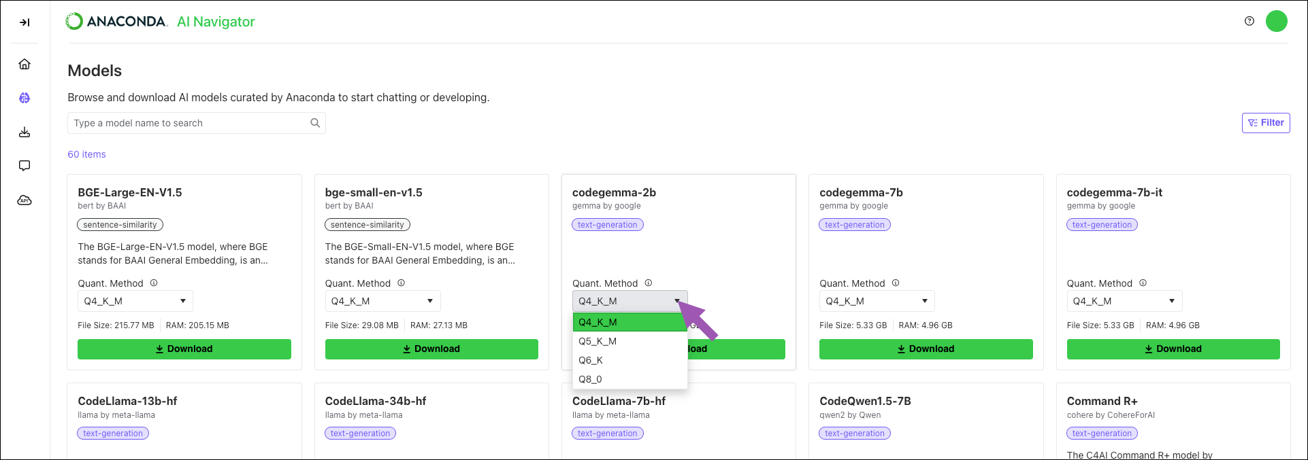The width and height of the screenshot is (1308, 460).
Task: Open the green user profile avatar
Action: 1277,21
